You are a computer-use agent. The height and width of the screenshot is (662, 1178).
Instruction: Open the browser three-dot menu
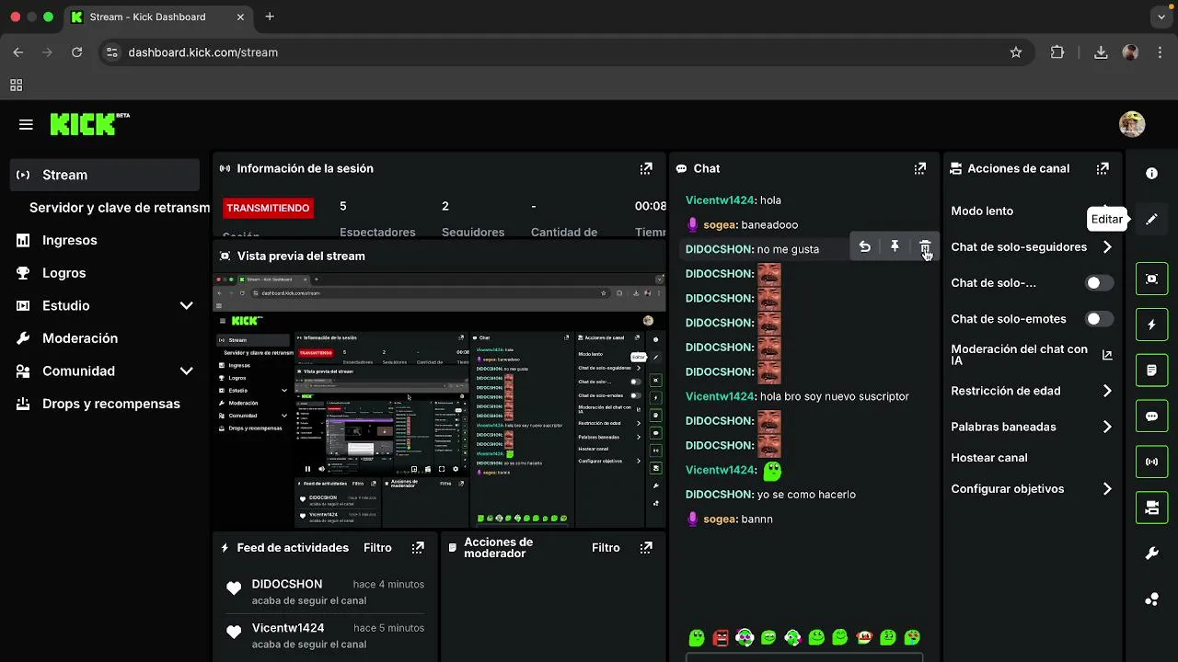pos(1161,52)
